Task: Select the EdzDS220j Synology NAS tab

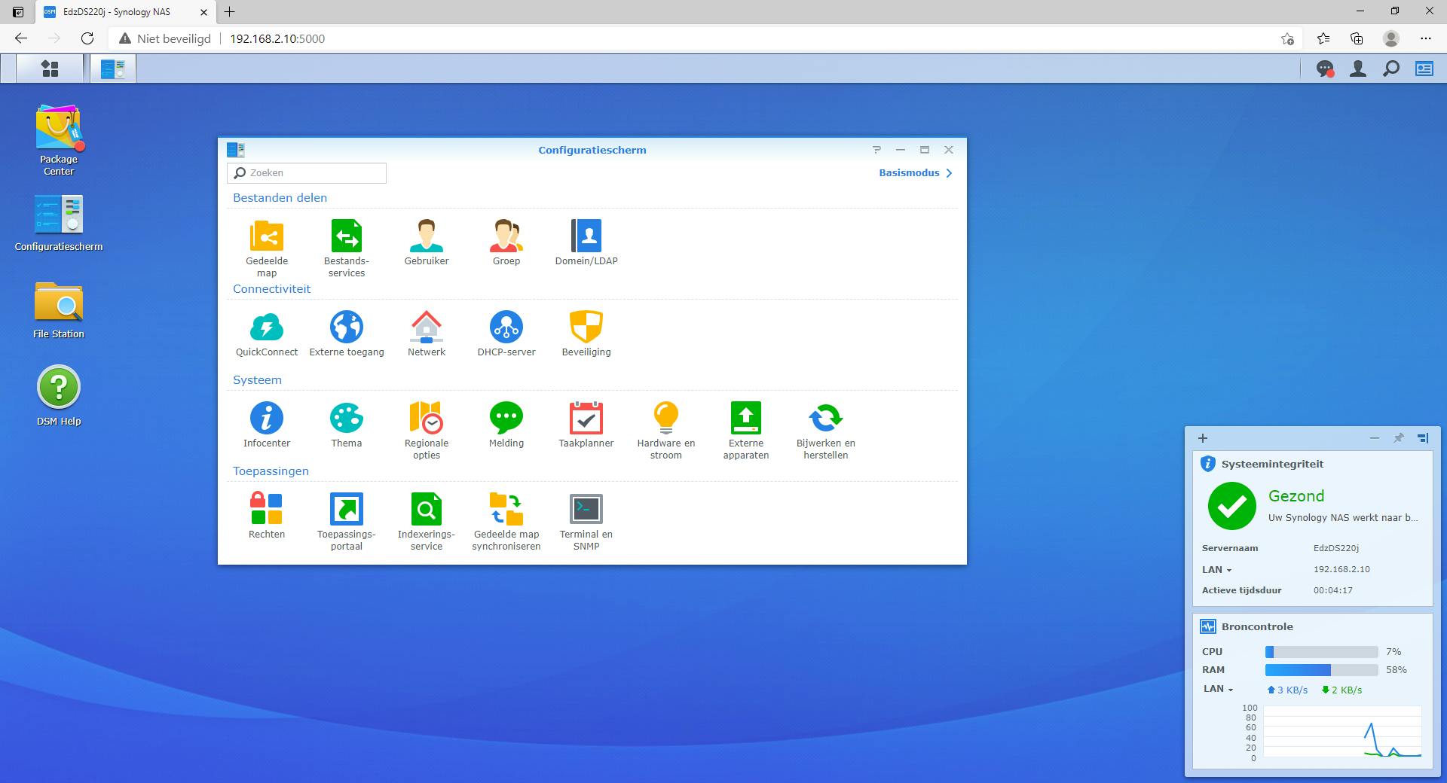Action: [124, 11]
